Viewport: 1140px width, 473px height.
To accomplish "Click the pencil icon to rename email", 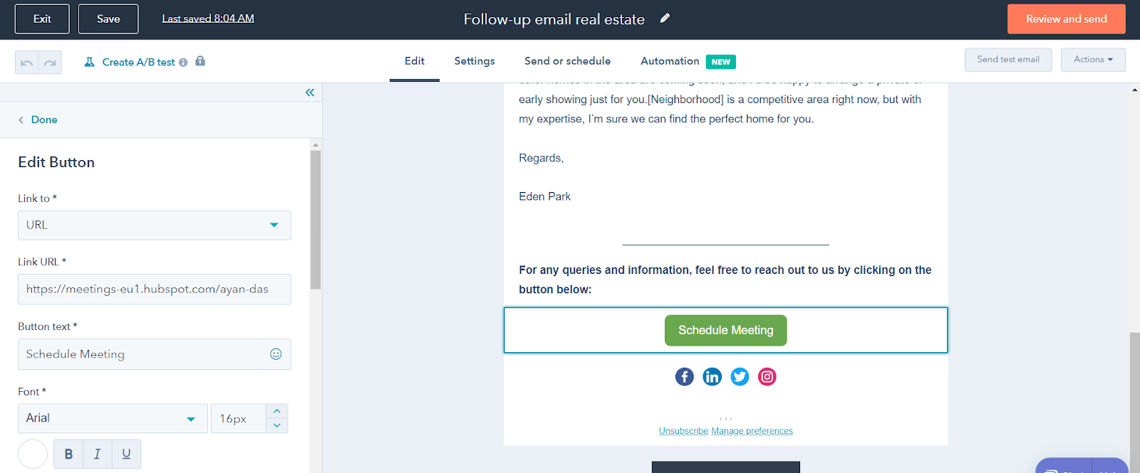I will point(664,18).
